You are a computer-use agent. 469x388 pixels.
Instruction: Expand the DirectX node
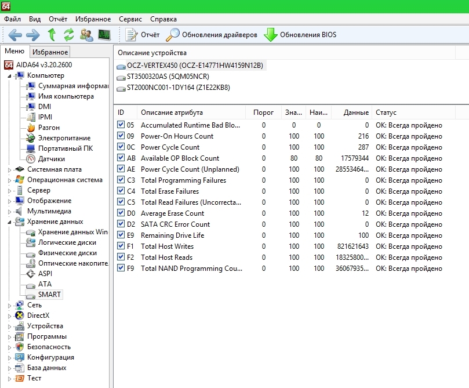[9, 316]
